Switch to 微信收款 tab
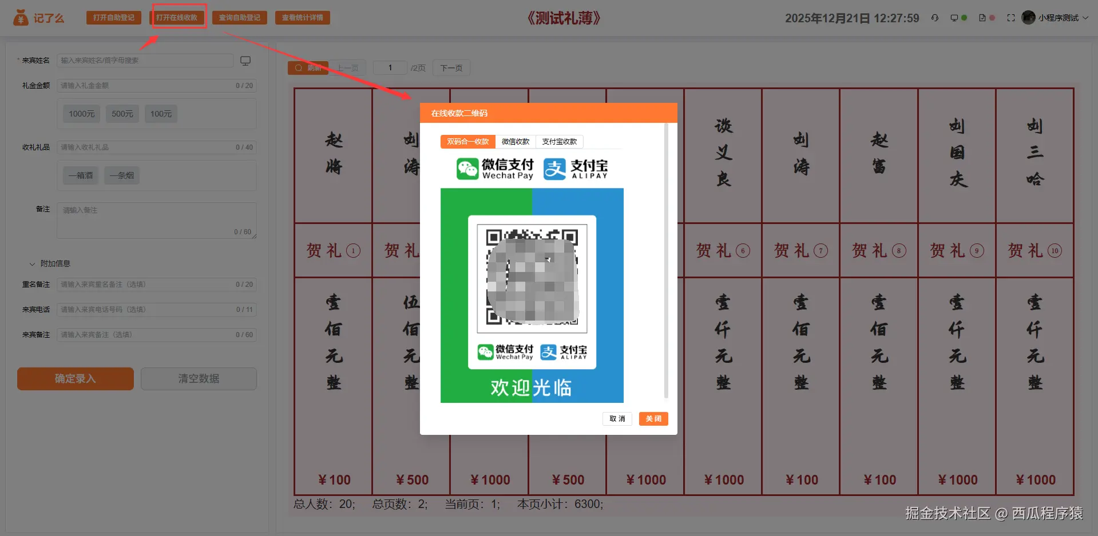Viewport: 1098px width, 536px height. (x=516, y=141)
